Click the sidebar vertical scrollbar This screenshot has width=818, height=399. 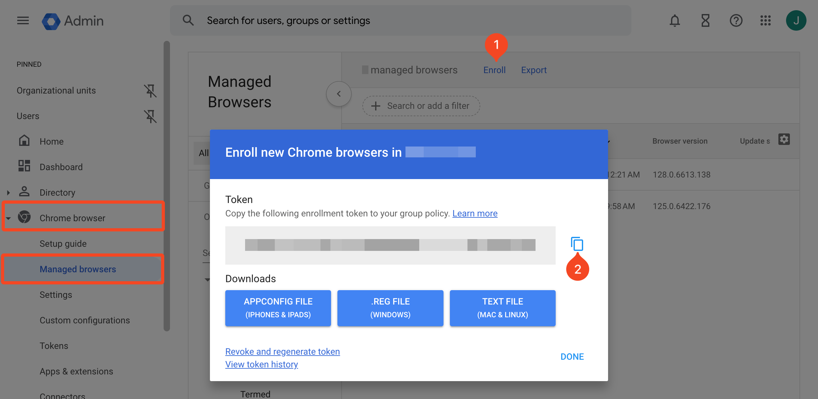pos(166,186)
